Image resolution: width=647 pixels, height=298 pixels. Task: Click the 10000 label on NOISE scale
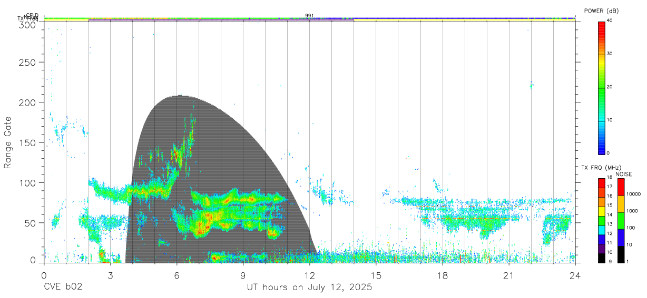[633, 194]
